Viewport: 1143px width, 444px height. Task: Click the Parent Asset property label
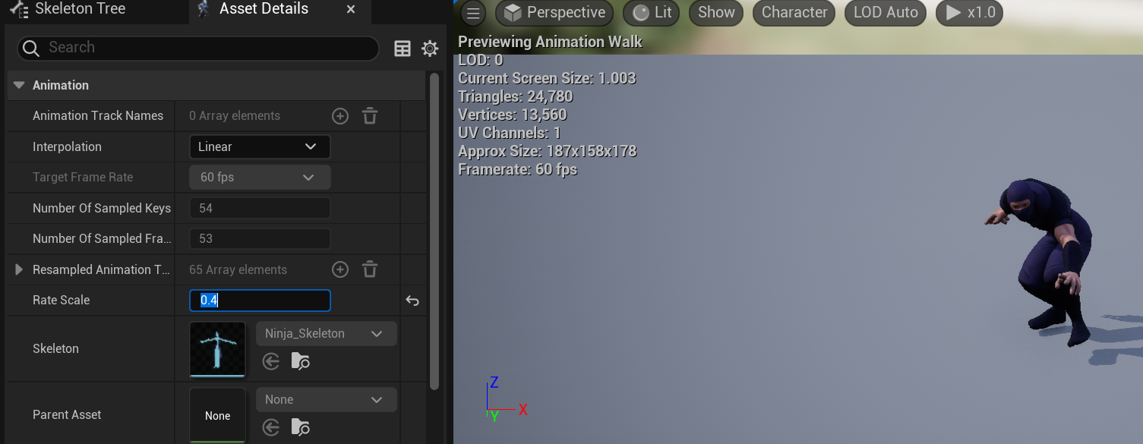tap(67, 415)
